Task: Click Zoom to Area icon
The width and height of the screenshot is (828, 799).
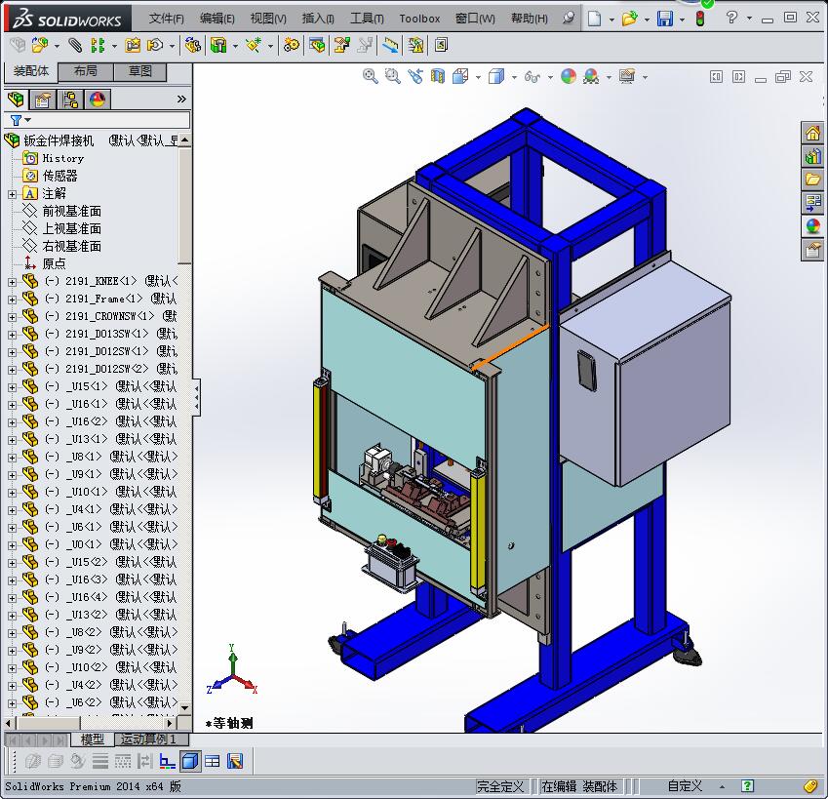Action: click(392, 76)
